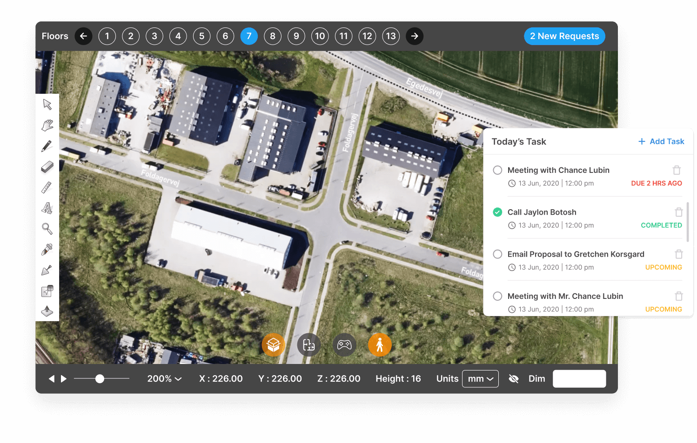The image size is (697, 443).
Task: Switch to floor 8
Action: tap(273, 36)
